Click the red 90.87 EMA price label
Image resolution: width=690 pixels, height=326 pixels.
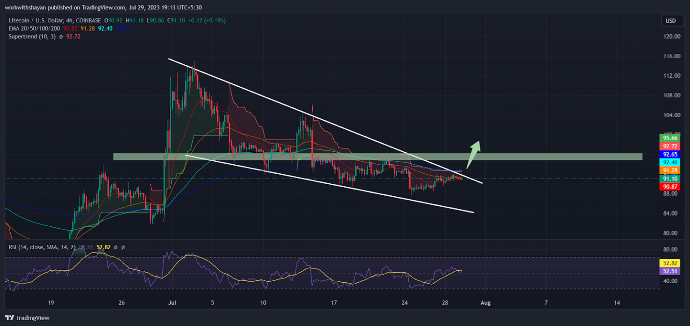pyautogui.click(x=668, y=186)
